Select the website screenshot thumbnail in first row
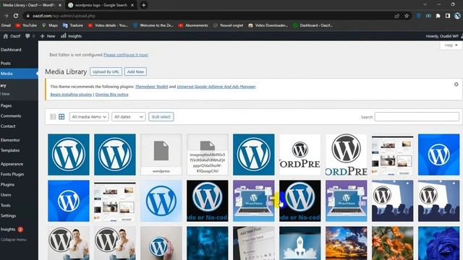The image size is (463, 260). coord(392,155)
